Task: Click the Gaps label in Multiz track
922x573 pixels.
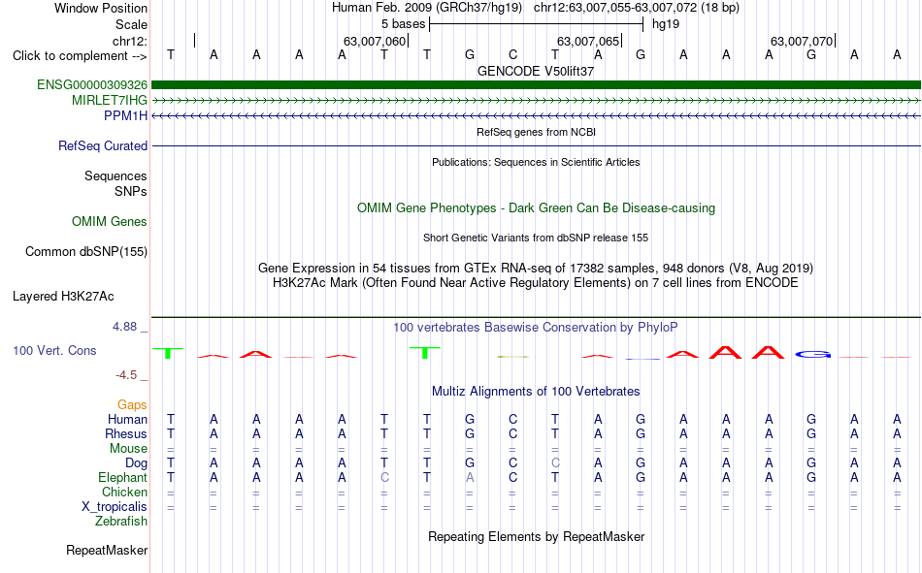Action: pyautogui.click(x=132, y=405)
